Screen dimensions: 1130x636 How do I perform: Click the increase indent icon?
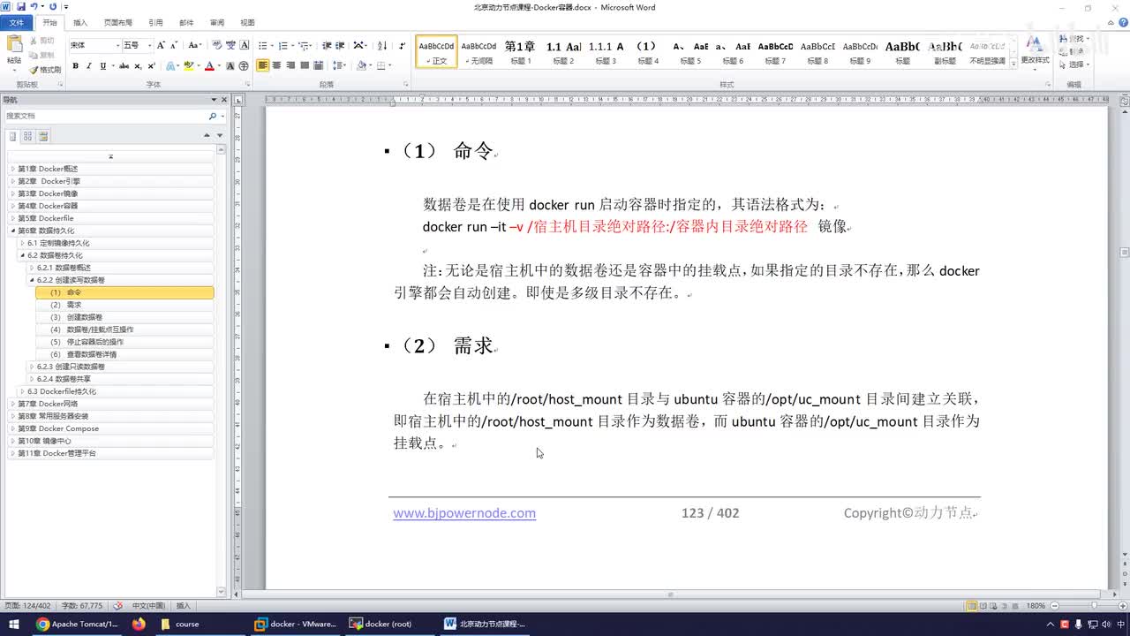(340, 45)
